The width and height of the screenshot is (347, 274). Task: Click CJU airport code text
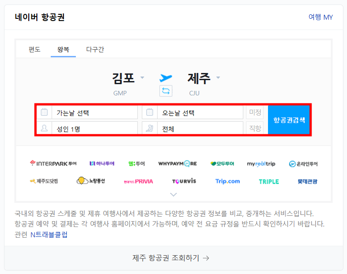pos(194,93)
